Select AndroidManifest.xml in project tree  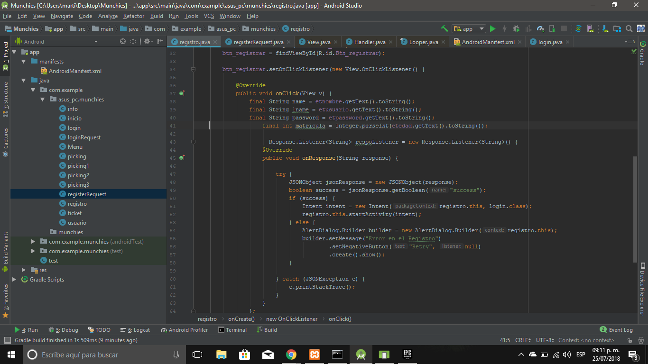click(75, 71)
